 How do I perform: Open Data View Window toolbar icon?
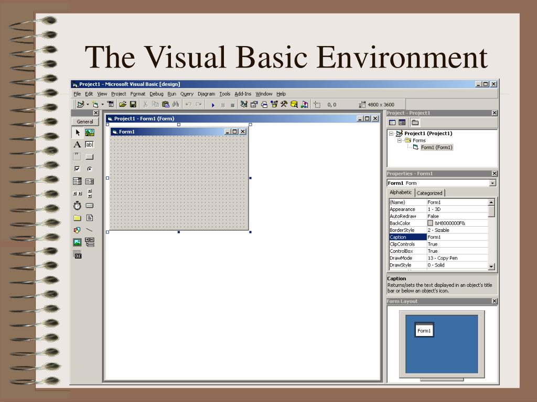(x=294, y=105)
